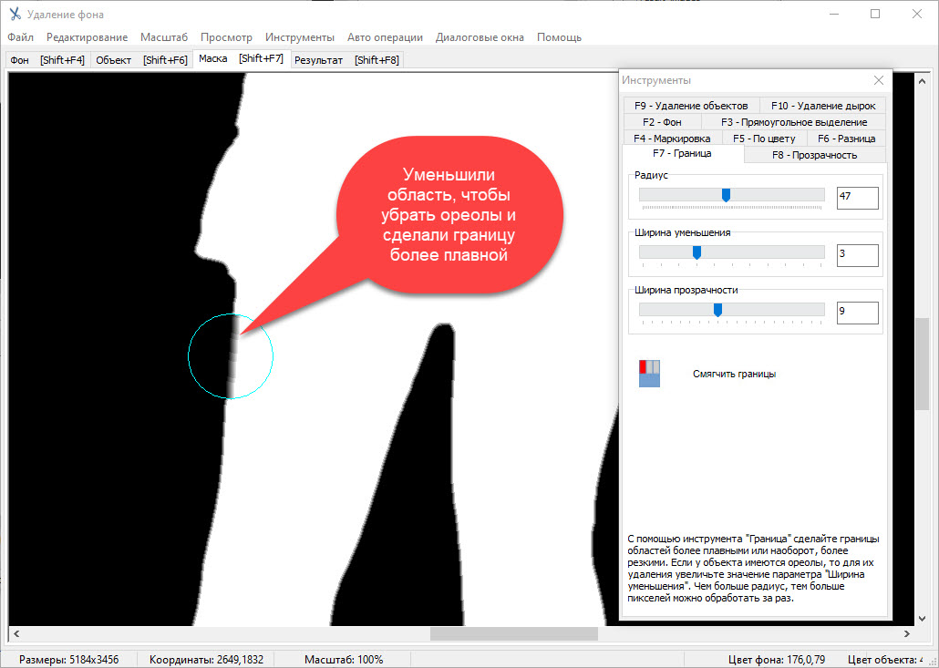939x668 pixels.
Task: Click the Радиус slider handle
Action: coord(726,195)
